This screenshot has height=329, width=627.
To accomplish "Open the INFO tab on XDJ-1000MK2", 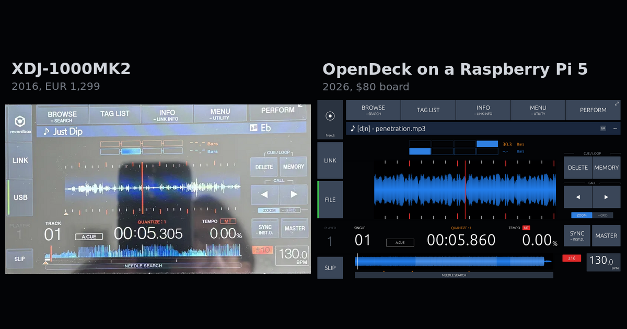I will [x=167, y=114].
